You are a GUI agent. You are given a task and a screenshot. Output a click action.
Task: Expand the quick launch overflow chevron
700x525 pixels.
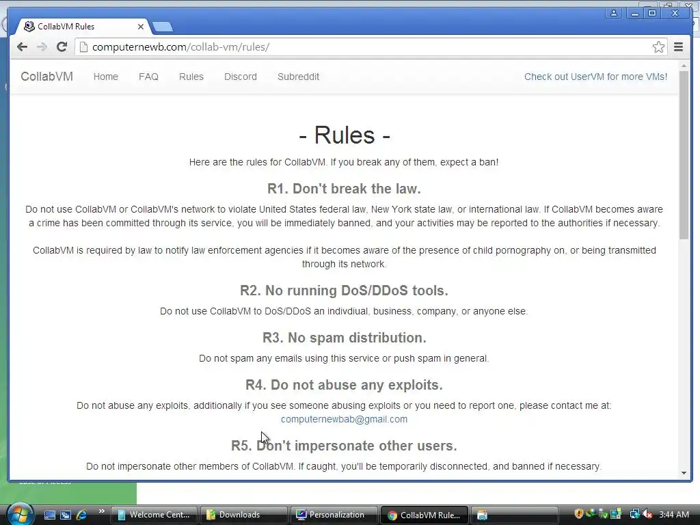(101, 511)
